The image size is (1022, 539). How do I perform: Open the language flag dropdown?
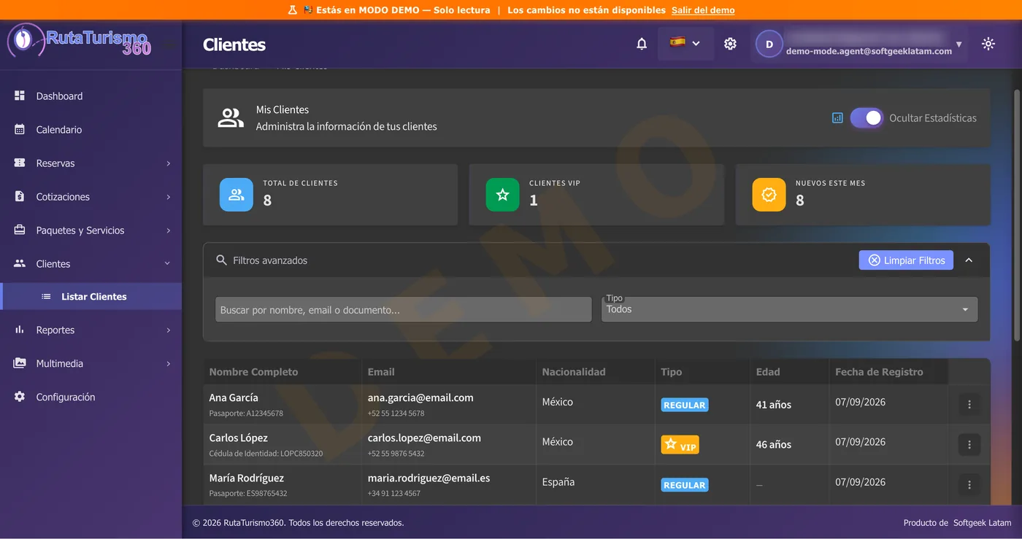pos(685,44)
